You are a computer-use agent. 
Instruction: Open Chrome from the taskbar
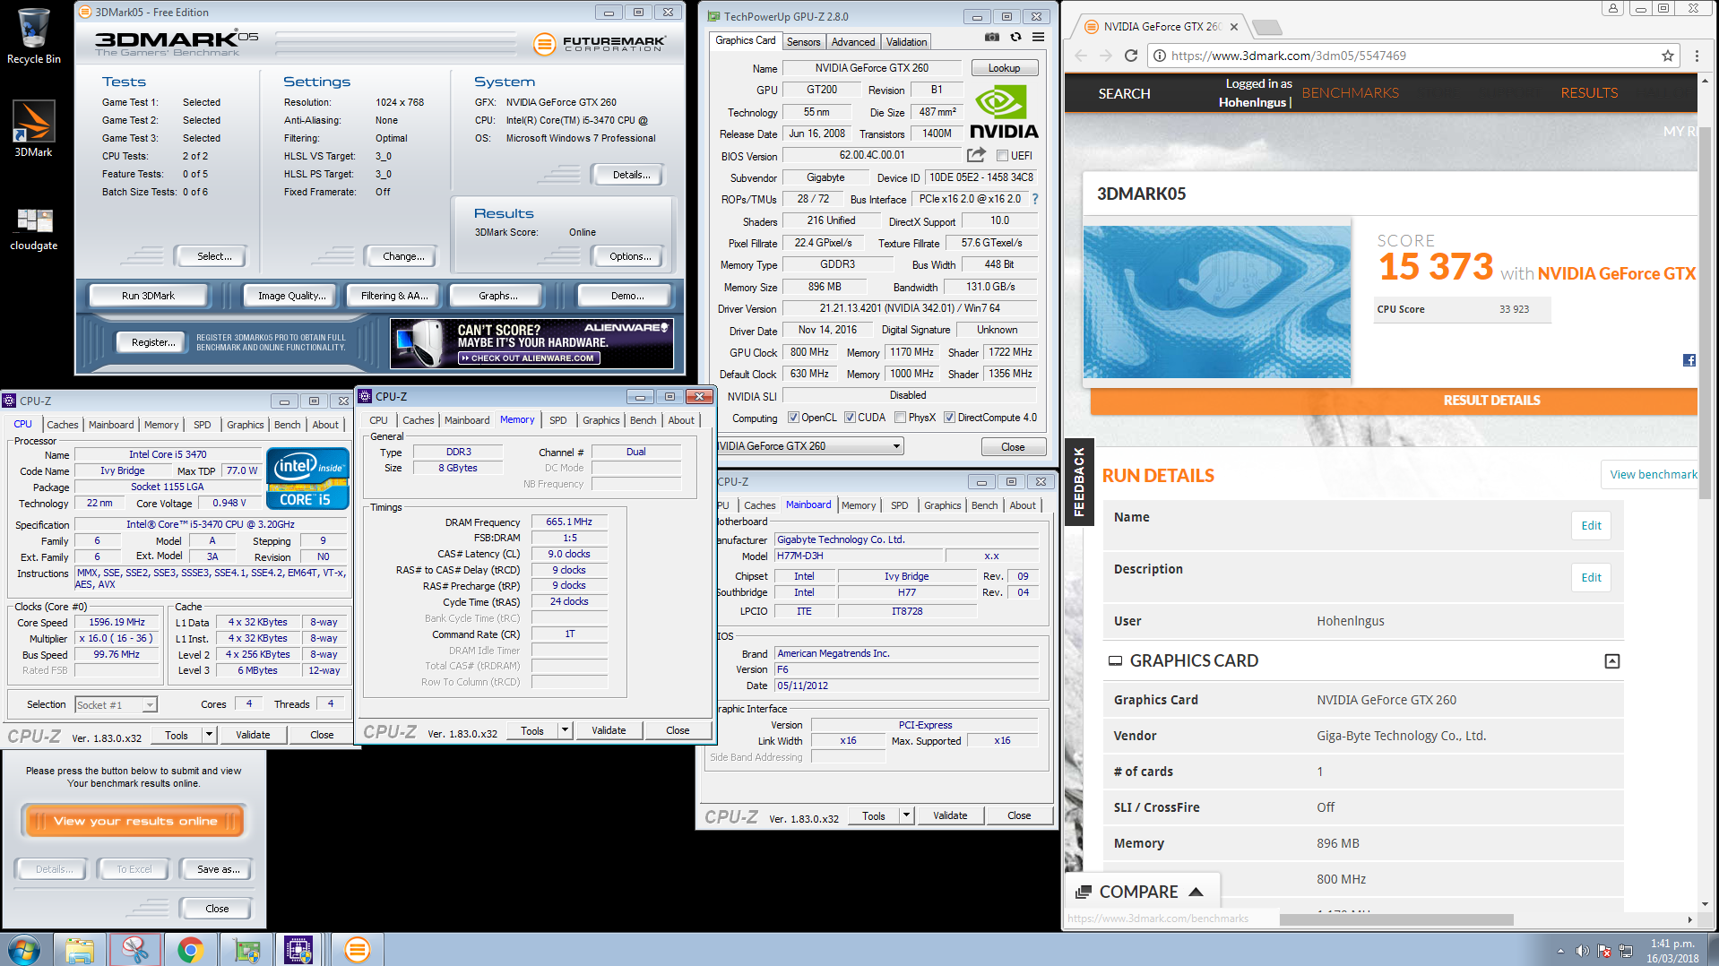pyautogui.click(x=190, y=950)
